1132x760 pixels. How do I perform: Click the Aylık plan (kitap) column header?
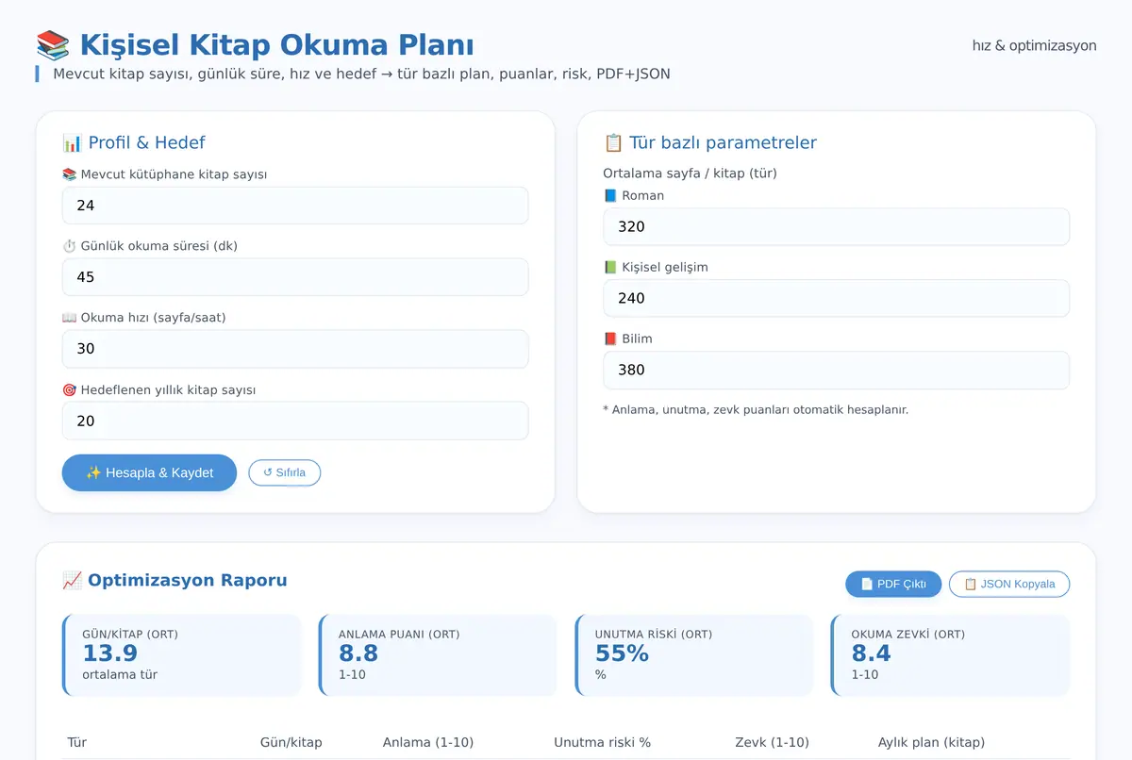point(931,742)
